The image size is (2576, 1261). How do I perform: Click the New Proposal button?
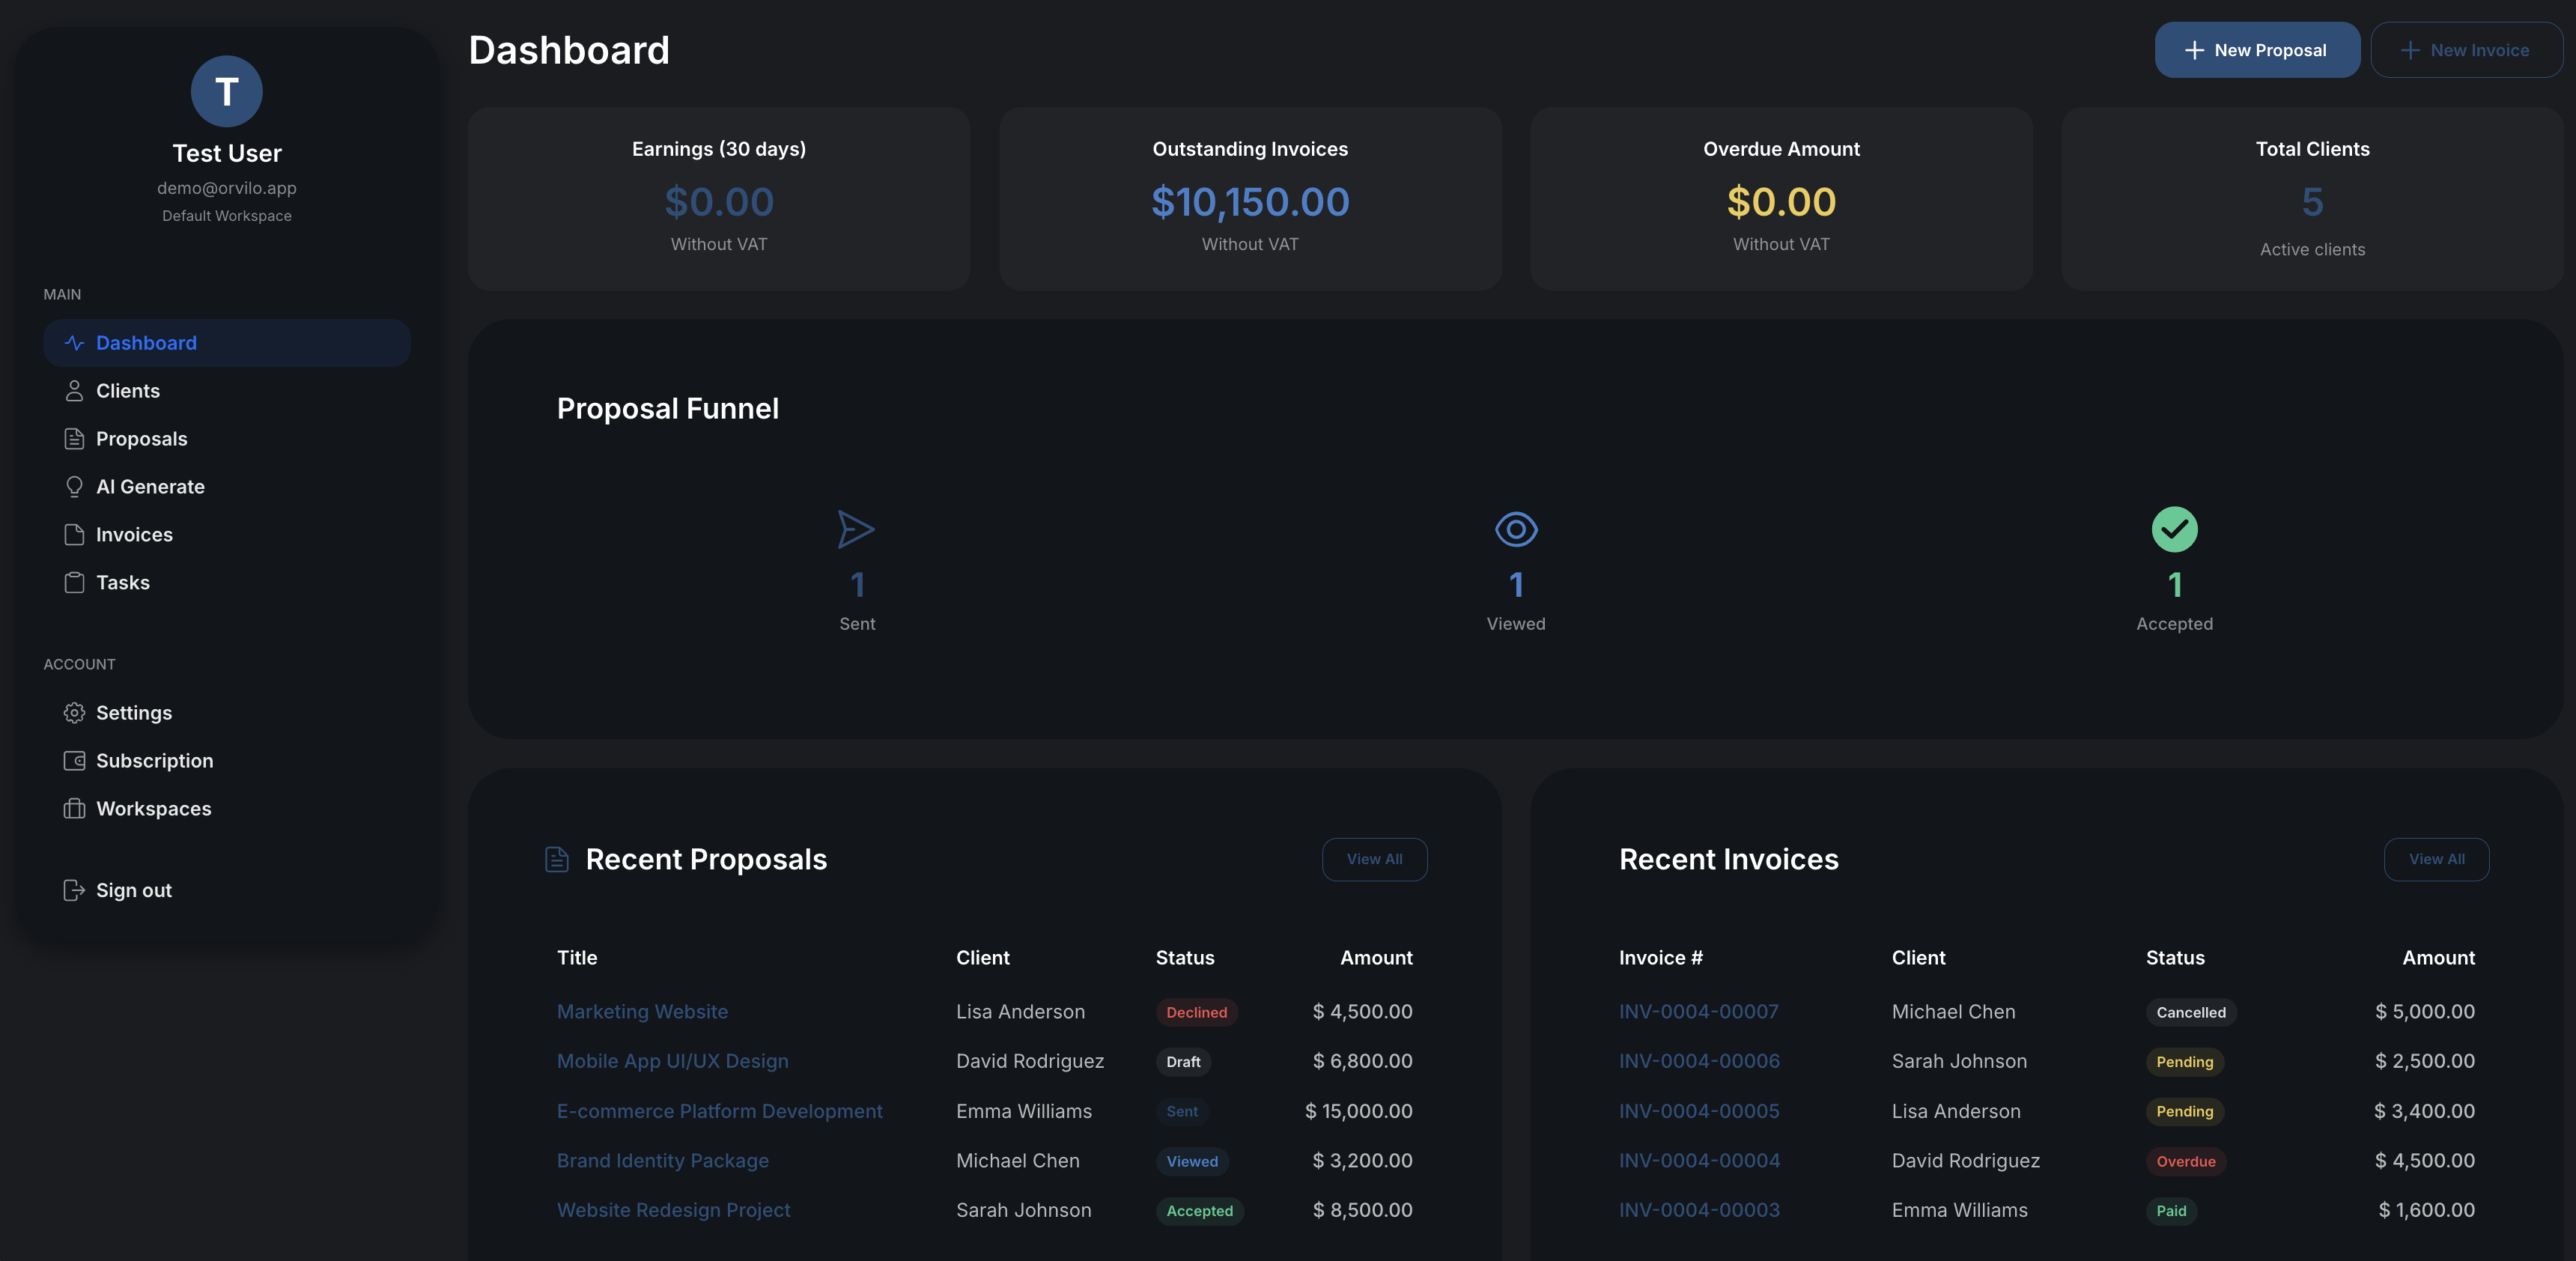(x=2257, y=49)
